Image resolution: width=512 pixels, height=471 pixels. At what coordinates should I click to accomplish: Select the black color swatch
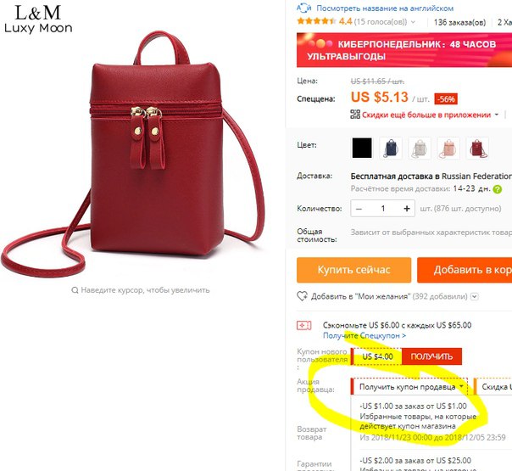tap(362, 148)
